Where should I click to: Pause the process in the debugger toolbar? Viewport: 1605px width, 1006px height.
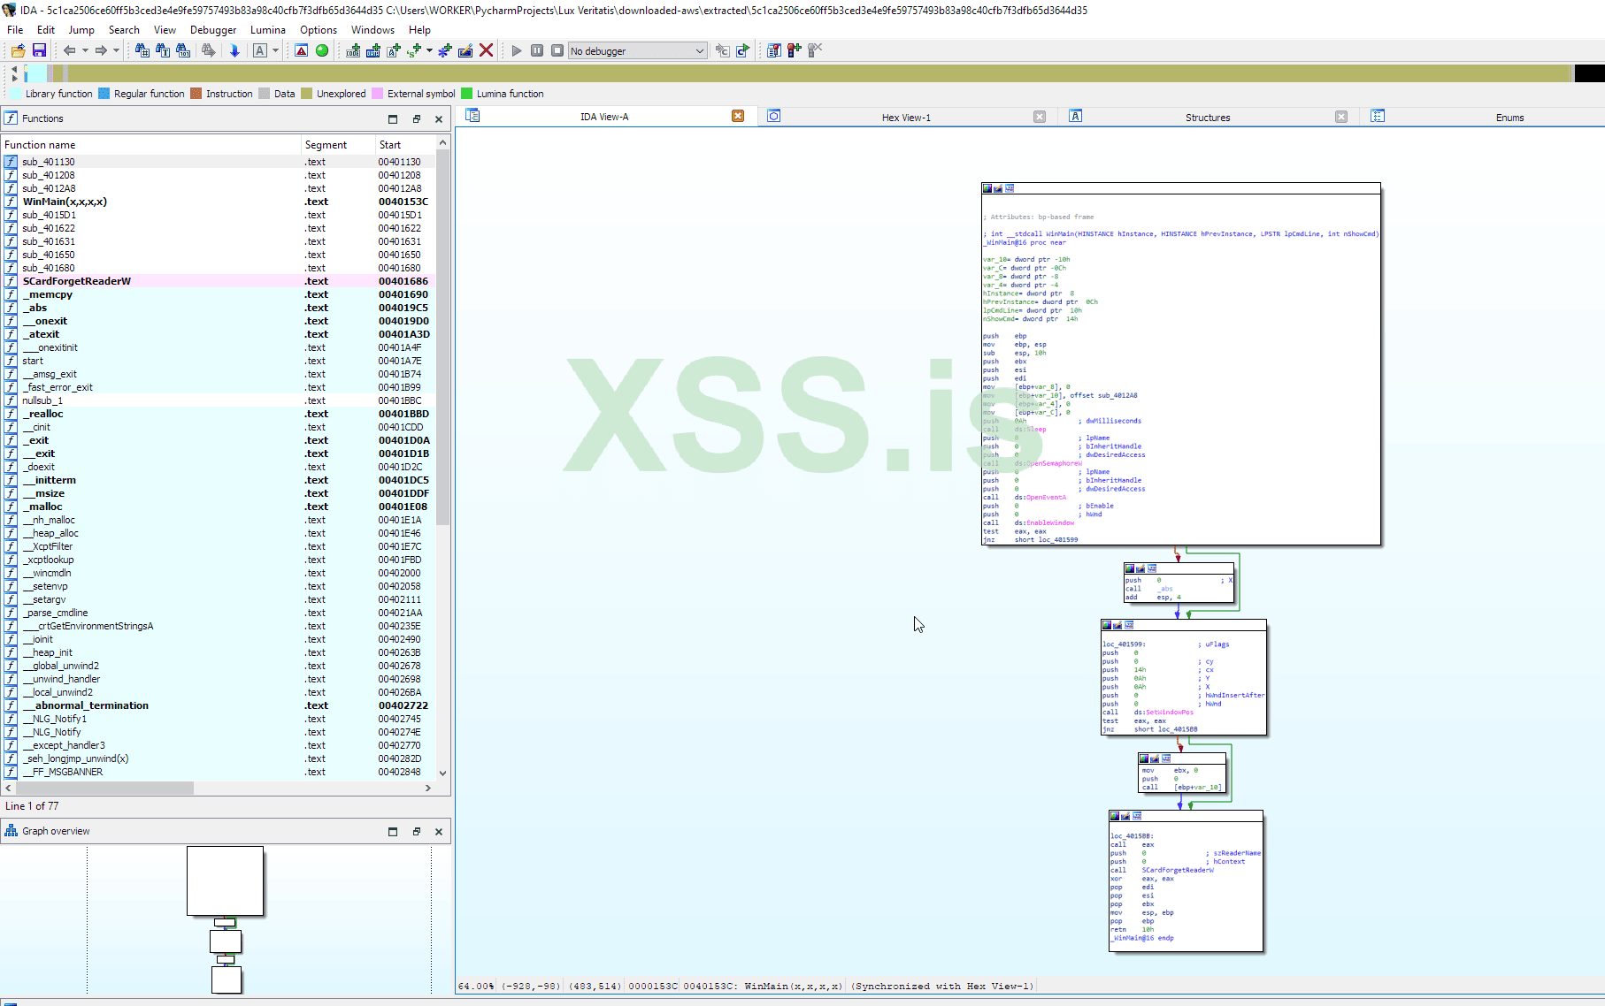tap(537, 50)
